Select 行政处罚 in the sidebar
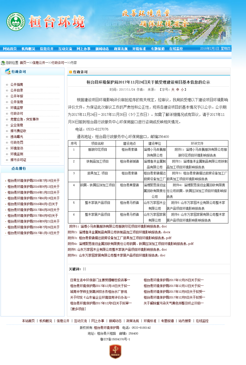This screenshot has width=246, height=365. tap(17, 142)
